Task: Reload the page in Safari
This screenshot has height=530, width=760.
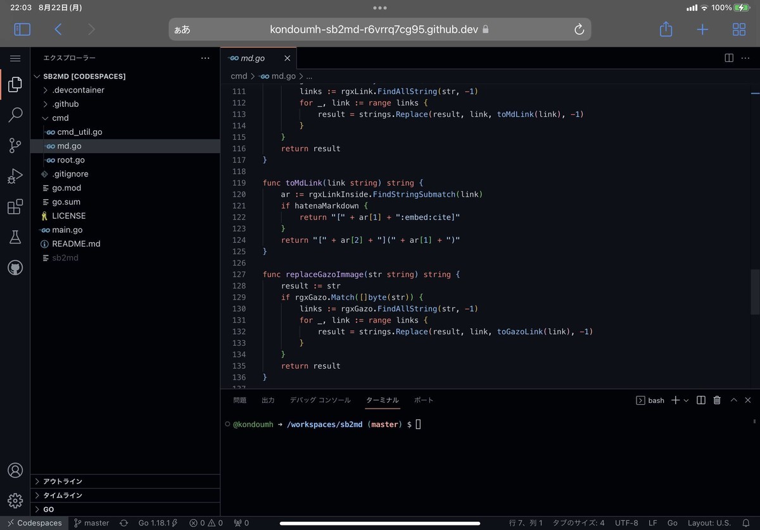Action: [578, 30]
